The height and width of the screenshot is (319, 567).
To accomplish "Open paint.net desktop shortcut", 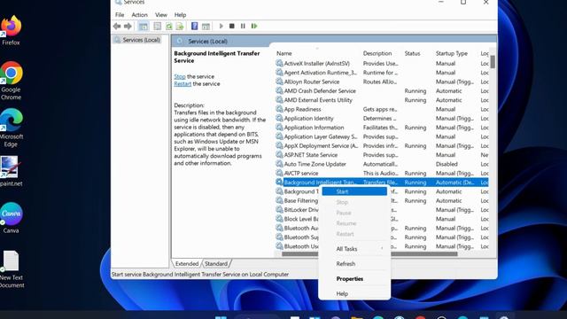I will tap(11, 171).
